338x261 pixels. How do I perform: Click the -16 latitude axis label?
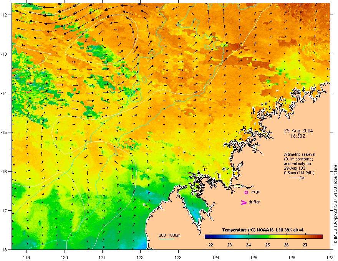(x=4, y=172)
